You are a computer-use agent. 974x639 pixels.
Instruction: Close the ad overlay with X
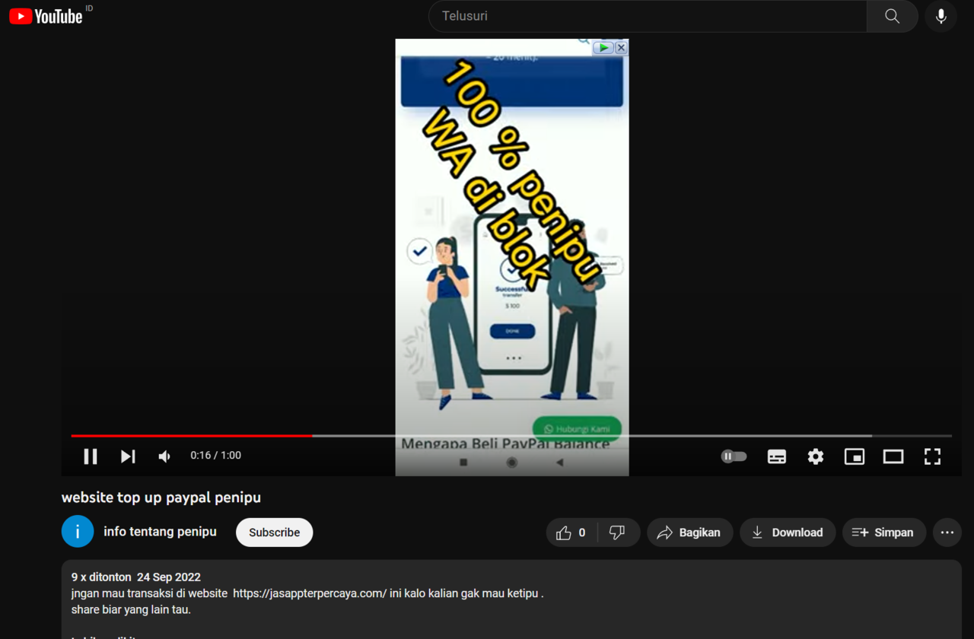(621, 47)
